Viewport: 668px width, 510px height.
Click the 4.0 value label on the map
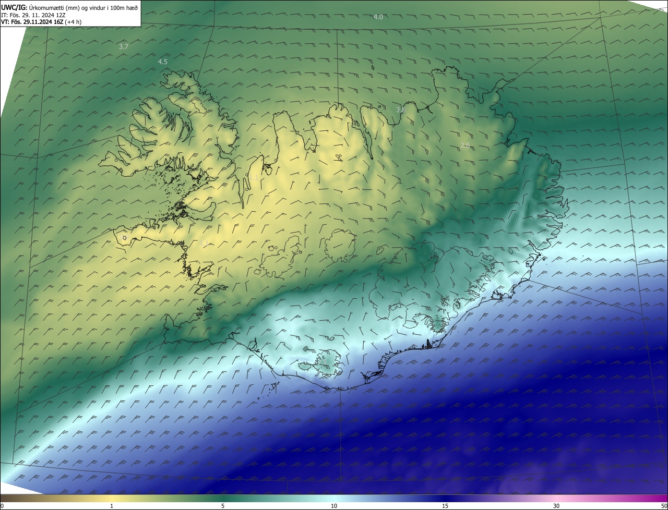coord(378,17)
